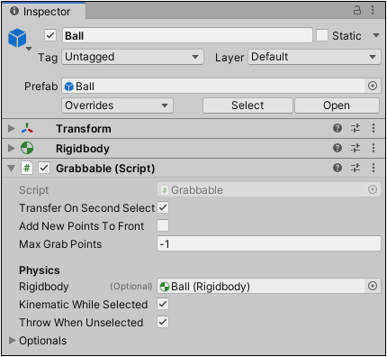The height and width of the screenshot is (357, 387).
Task: Click the prefab Open button
Action: 337,105
